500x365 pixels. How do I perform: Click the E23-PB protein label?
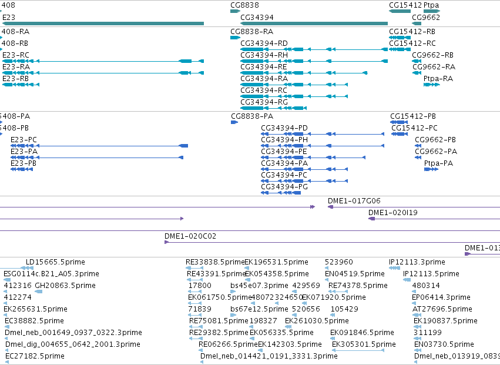pos(24,163)
